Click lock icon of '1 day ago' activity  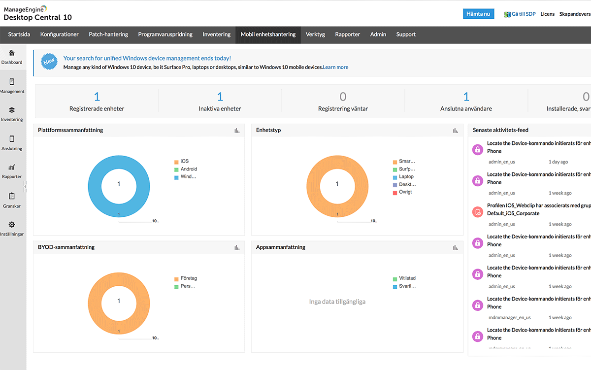[477, 150]
